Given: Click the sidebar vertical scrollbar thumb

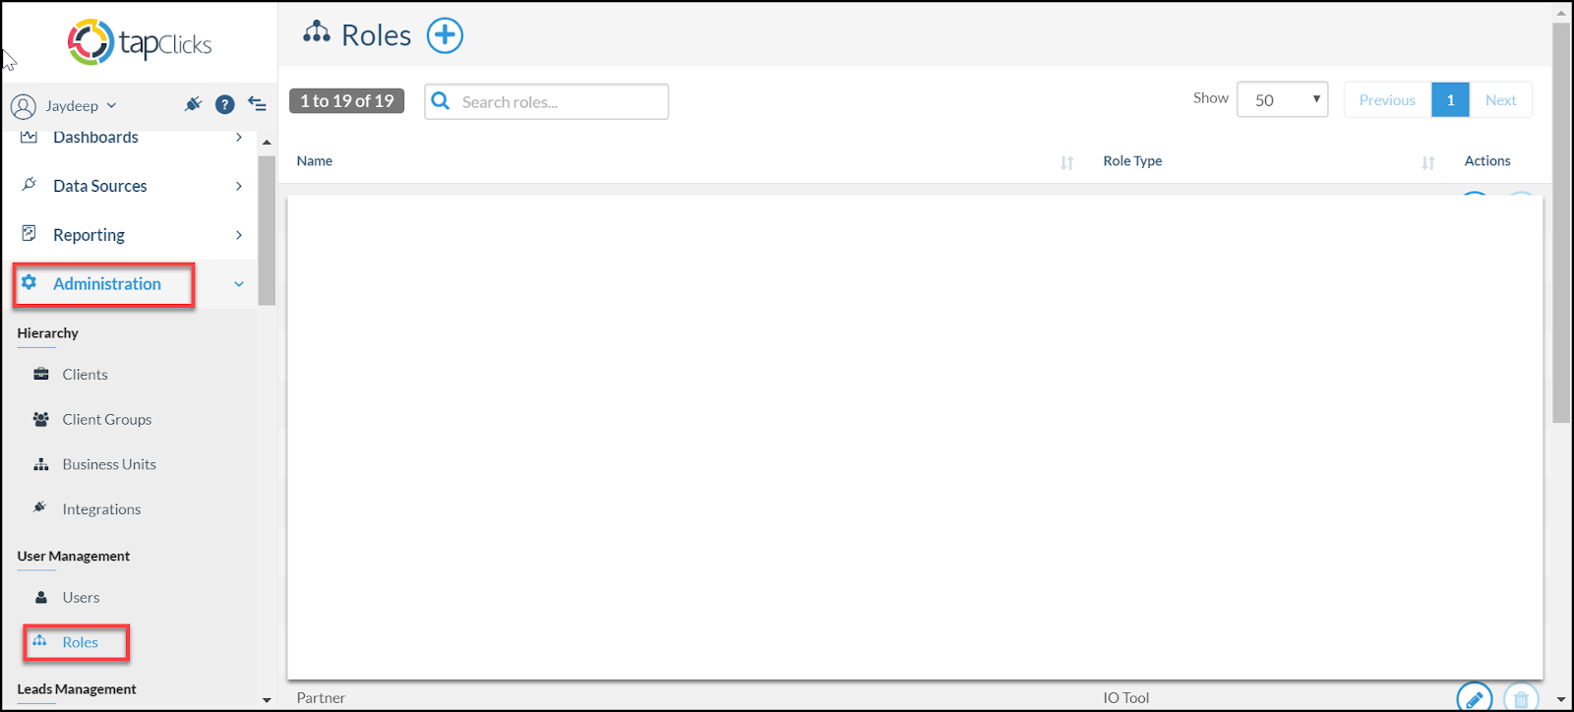Looking at the screenshot, I should 267,230.
